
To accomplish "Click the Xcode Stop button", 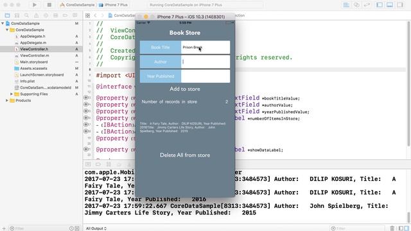I will tap(49, 4).
